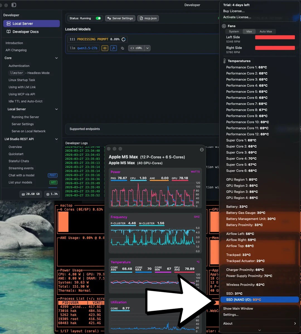Viewport: 301px width, 334px height.
Task: Toggle the sidebar panel icon in title bar
Action: (14, 5)
